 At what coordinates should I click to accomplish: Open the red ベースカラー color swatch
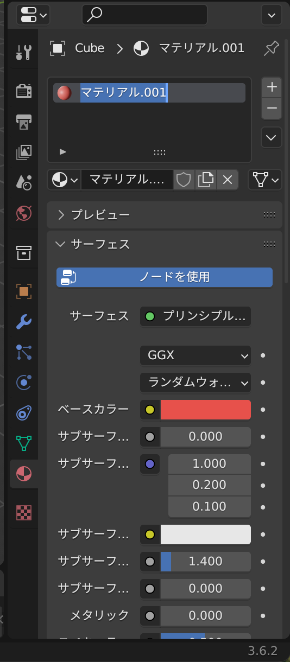tap(206, 410)
